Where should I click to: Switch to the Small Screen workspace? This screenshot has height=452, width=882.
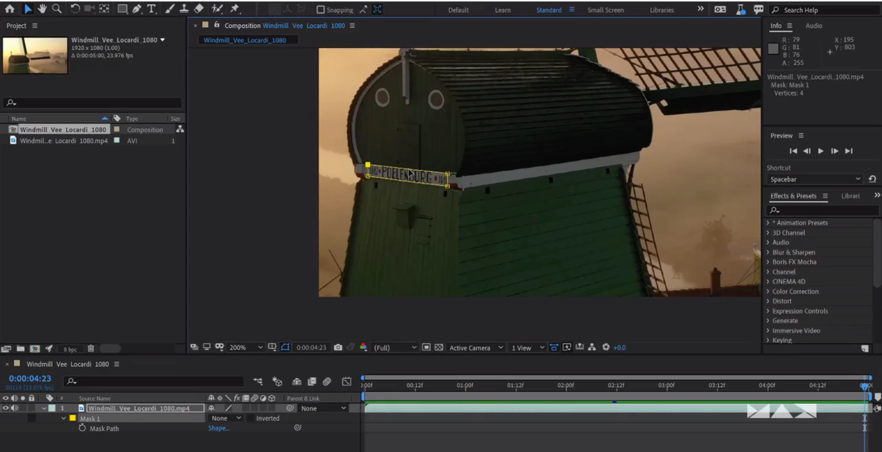point(605,10)
